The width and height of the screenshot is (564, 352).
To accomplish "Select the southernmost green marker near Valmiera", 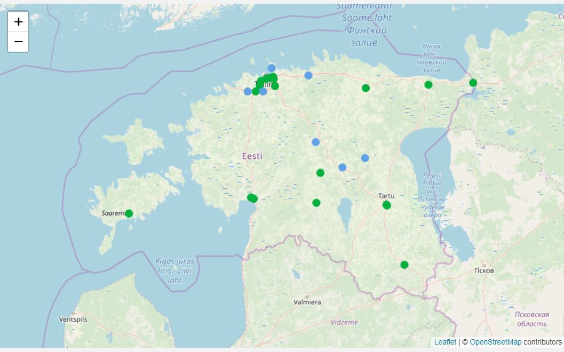I will 403,264.
